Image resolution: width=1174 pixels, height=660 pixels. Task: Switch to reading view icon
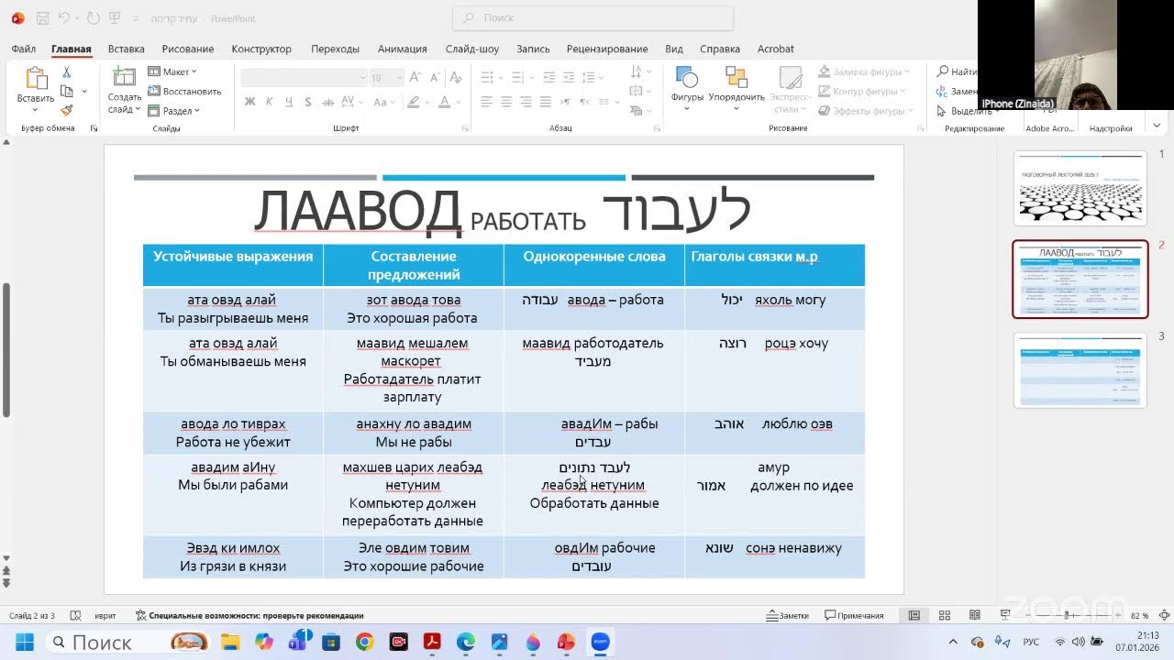point(974,615)
